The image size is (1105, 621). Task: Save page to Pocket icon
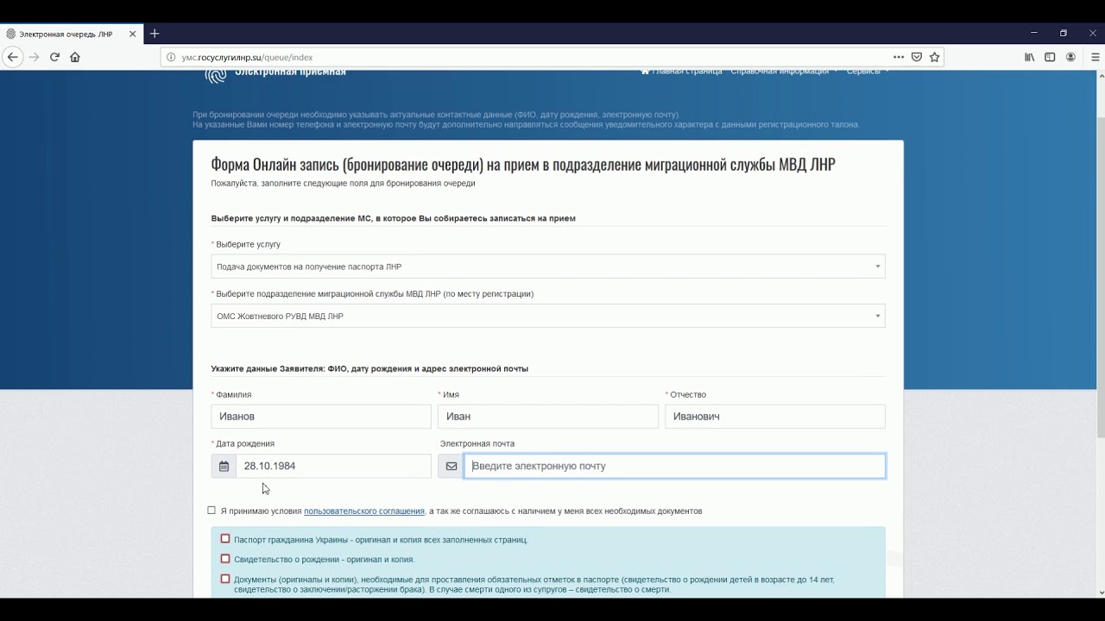coord(917,57)
